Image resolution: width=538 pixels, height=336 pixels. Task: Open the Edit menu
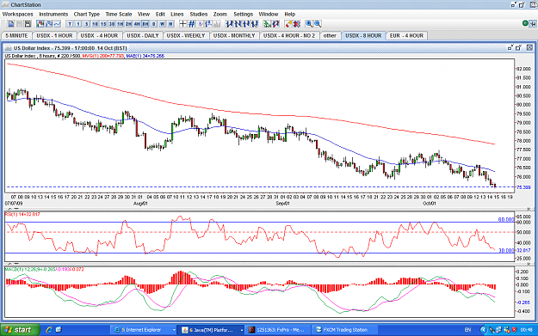tap(160, 14)
